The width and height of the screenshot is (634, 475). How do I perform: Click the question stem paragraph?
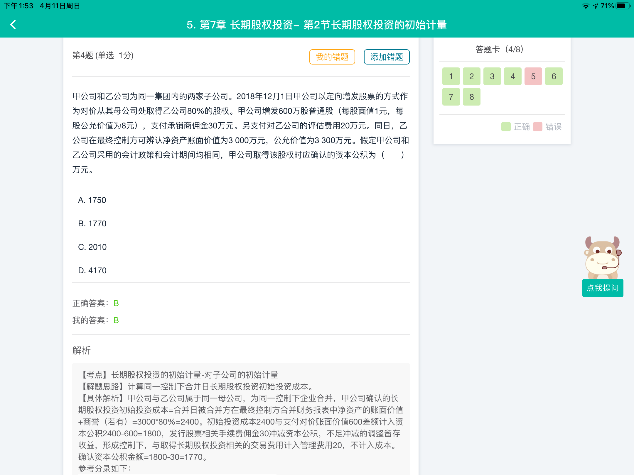[241, 133]
